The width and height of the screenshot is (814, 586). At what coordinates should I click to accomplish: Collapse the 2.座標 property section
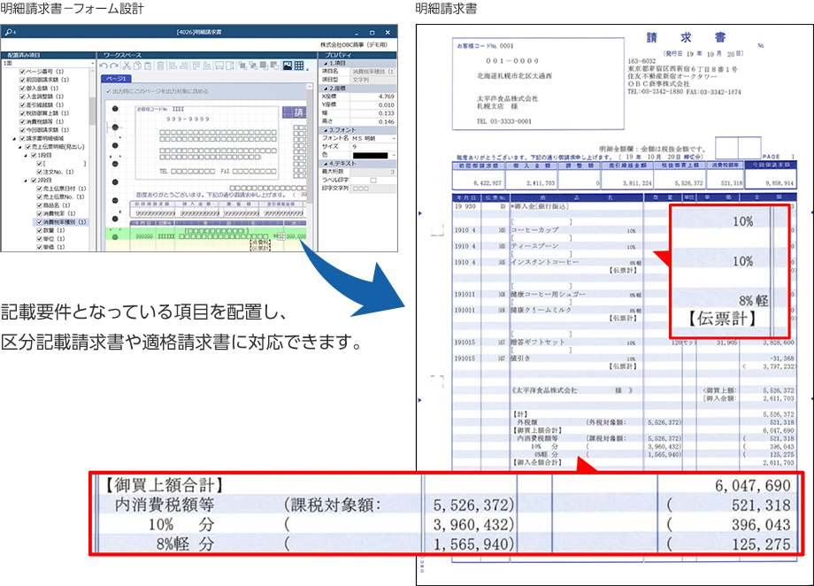pos(325,89)
